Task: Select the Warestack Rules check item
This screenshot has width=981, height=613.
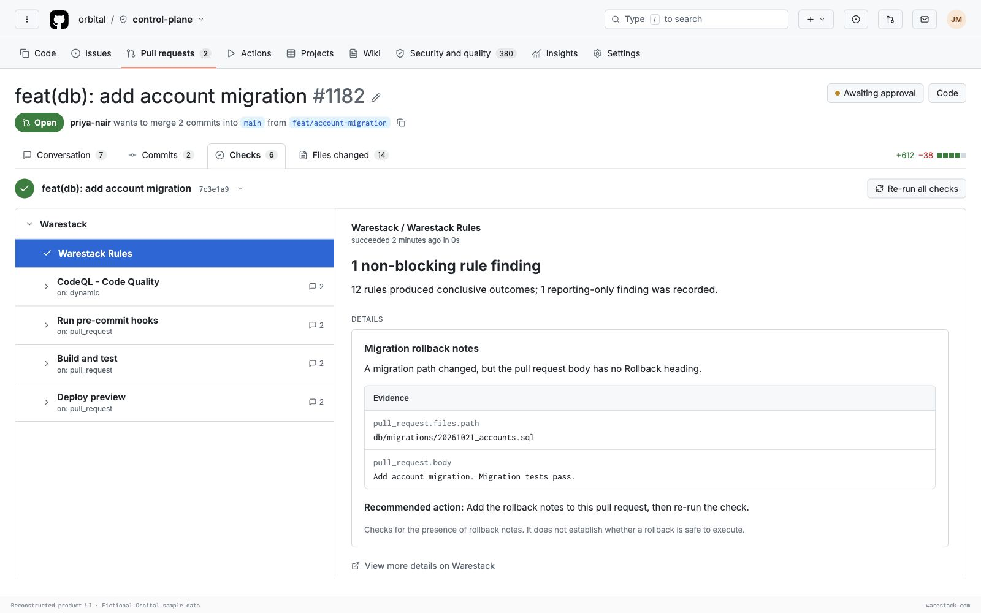Action: click(x=174, y=254)
